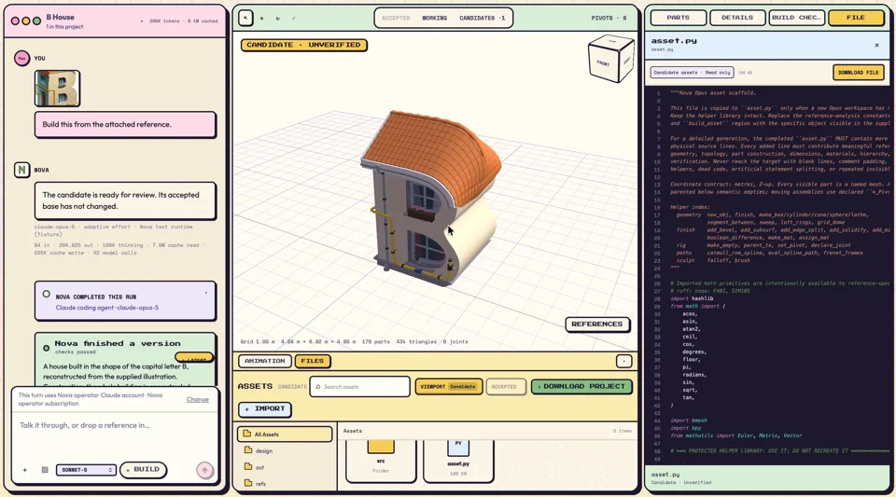Click DOWNLOAD FILE button
This screenshot has height=497, width=896.
point(859,73)
